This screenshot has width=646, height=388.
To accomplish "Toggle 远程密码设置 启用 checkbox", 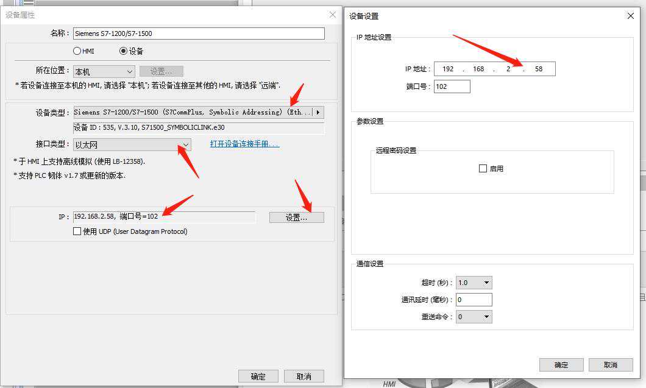I will click(483, 169).
